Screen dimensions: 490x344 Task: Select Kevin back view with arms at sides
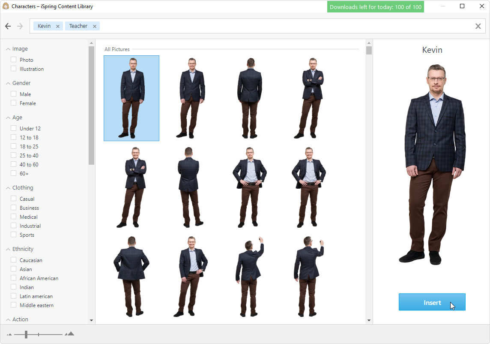pos(250,98)
